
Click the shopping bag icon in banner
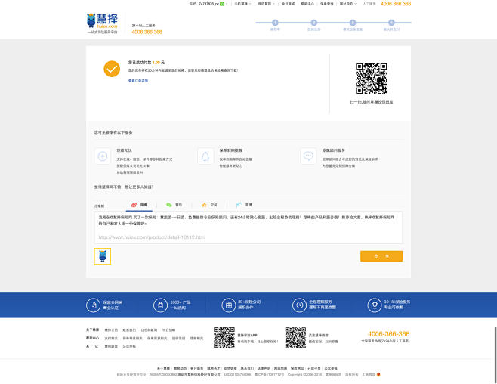coord(160,305)
